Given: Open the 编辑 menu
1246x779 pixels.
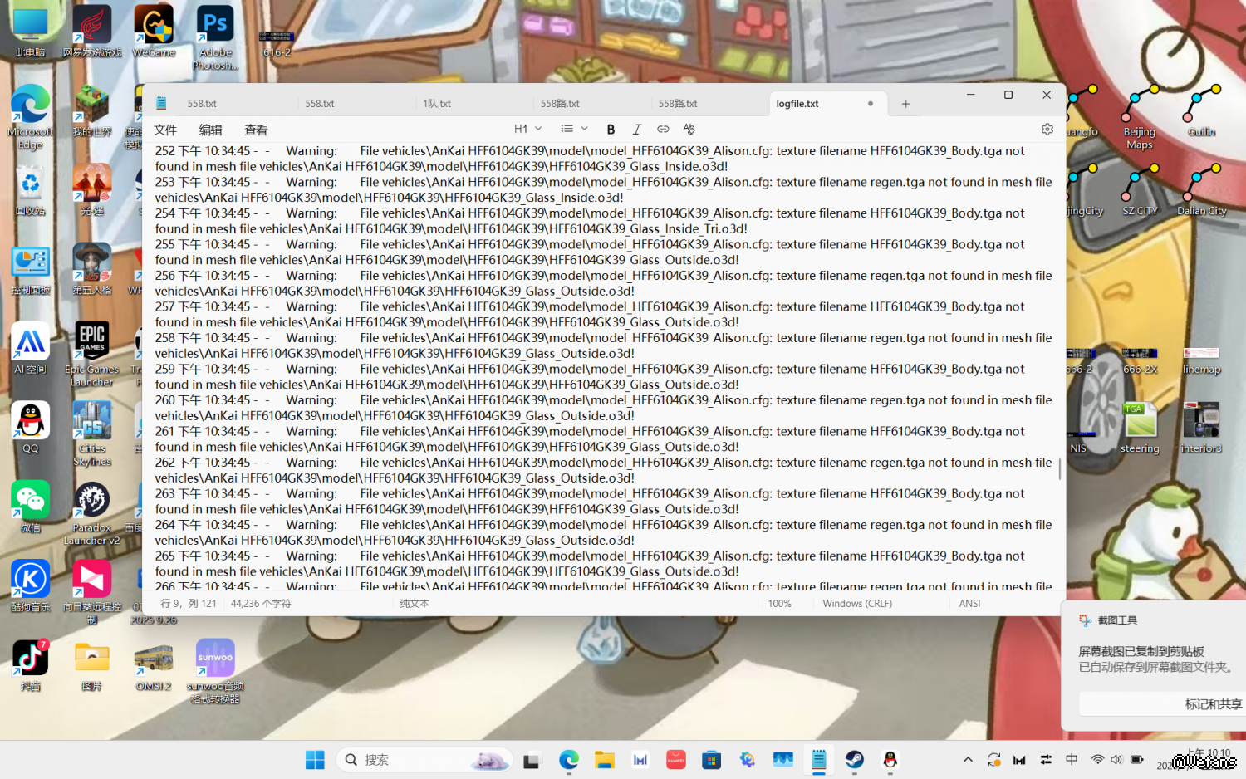Looking at the screenshot, I should 211,130.
